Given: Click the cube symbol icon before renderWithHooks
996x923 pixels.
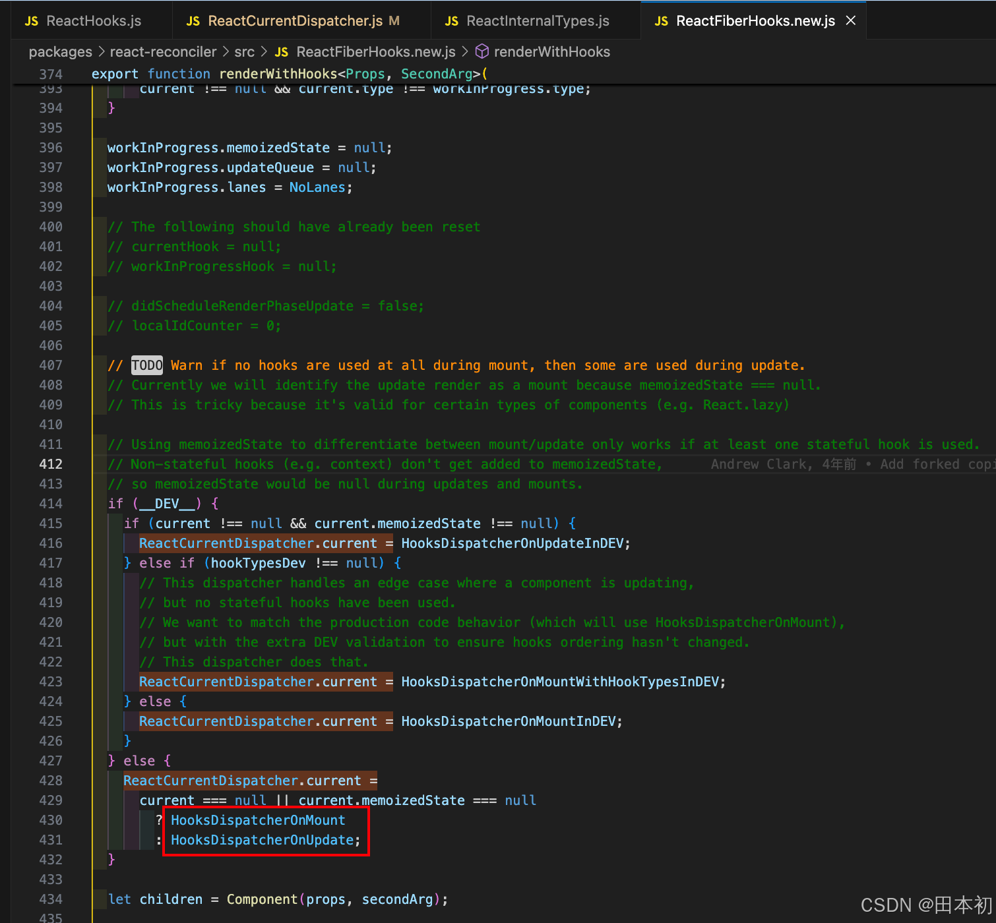Looking at the screenshot, I should coord(482,51).
